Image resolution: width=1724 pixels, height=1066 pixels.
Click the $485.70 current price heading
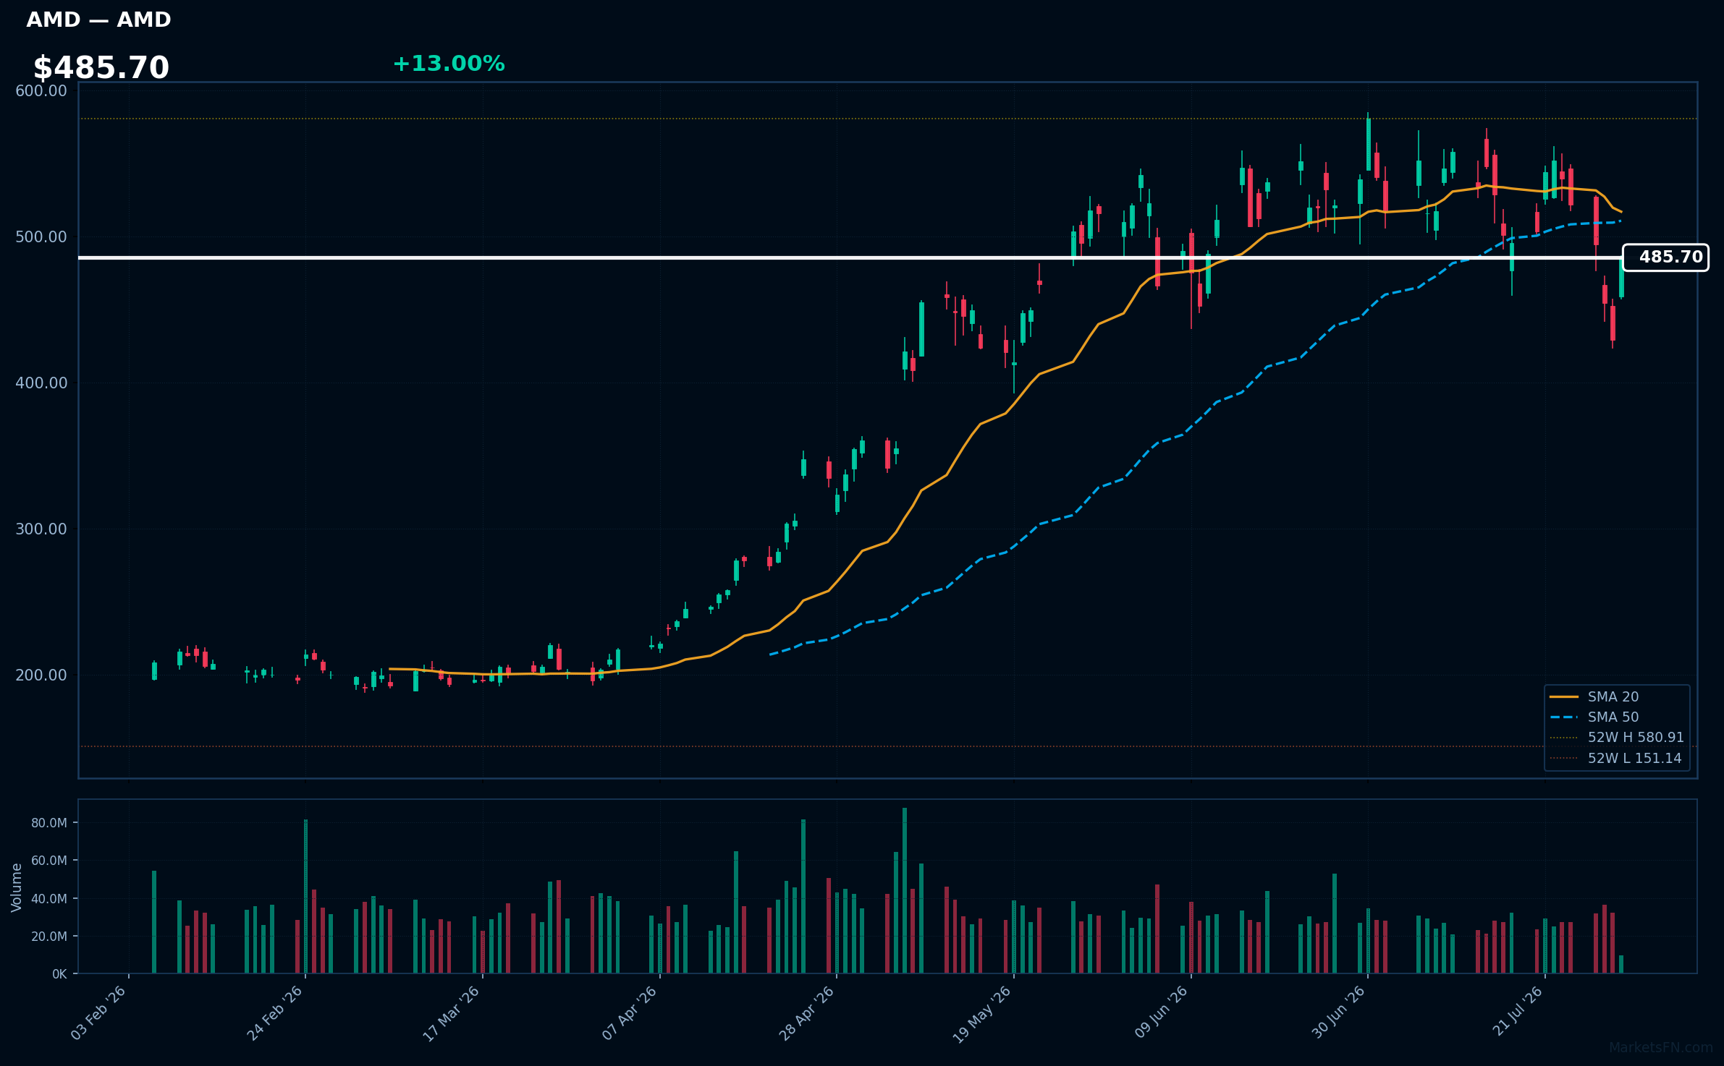point(101,68)
